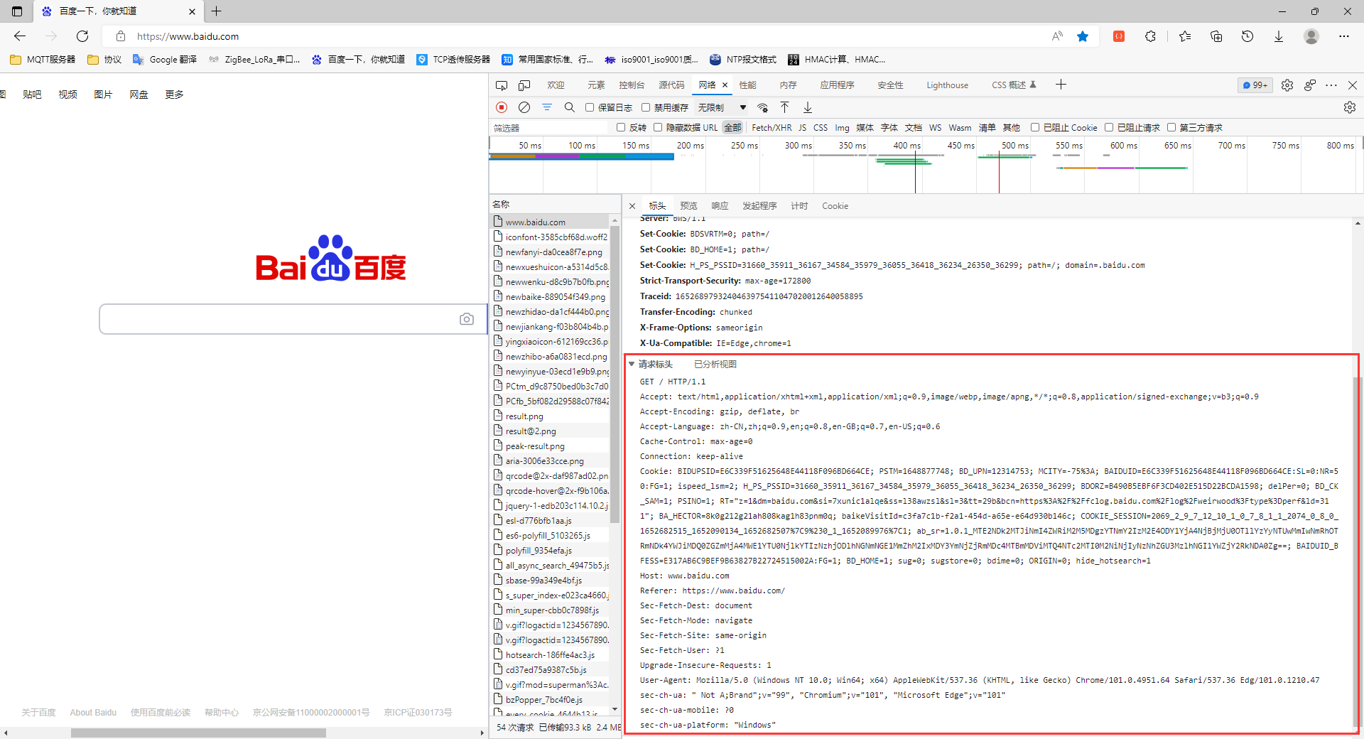Open the 响应 tab in request details

click(720, 206)
